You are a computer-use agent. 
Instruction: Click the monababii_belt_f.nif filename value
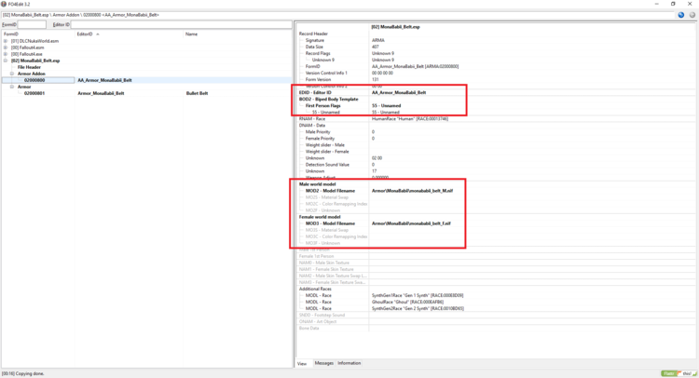[x=411, y=223]
